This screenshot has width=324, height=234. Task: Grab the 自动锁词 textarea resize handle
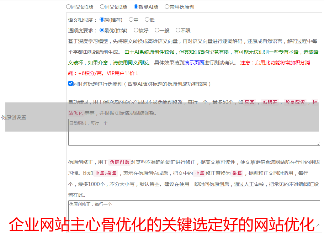click(318, 143)
